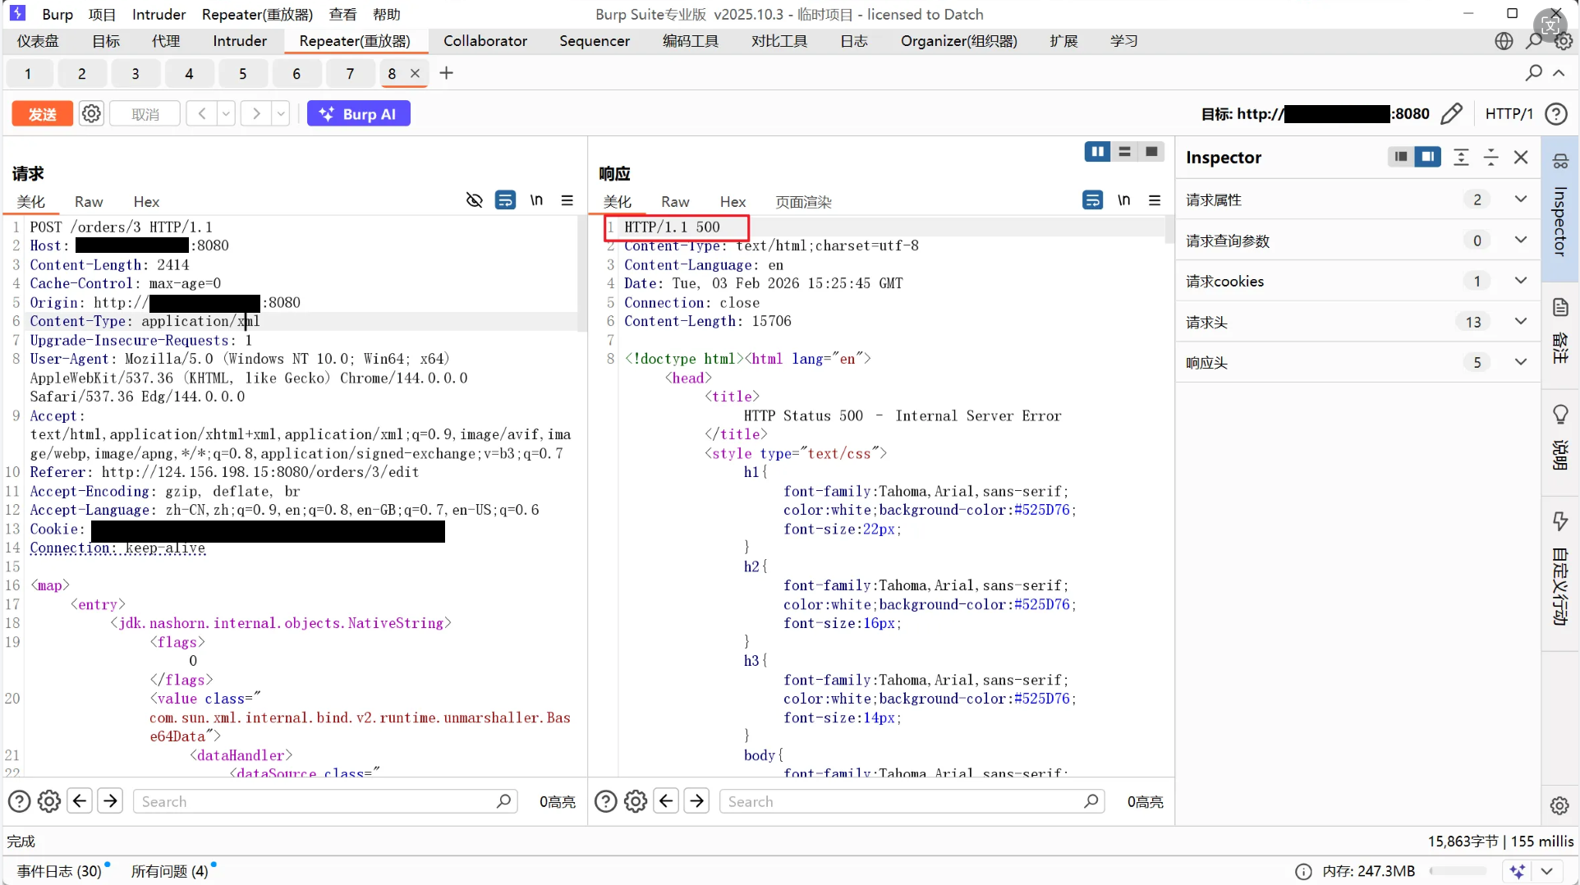
Task: Open forward history dropdown arrow
Action: click(281, 113)
